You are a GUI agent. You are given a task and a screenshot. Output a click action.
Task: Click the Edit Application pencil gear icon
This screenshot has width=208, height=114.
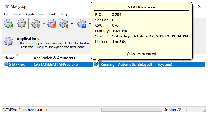(x=22, y=24)
